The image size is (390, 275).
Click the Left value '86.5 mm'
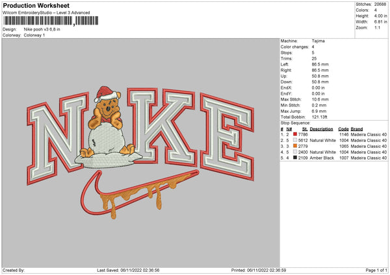point(320,64)
